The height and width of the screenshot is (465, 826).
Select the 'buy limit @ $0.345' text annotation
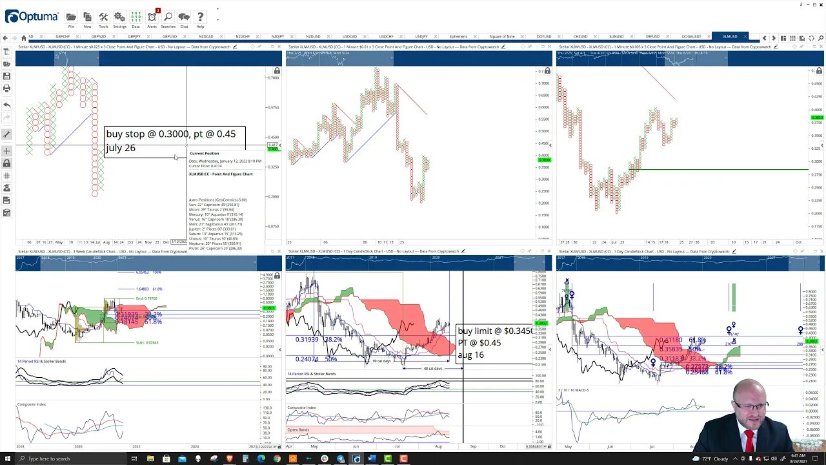(495, 343)
